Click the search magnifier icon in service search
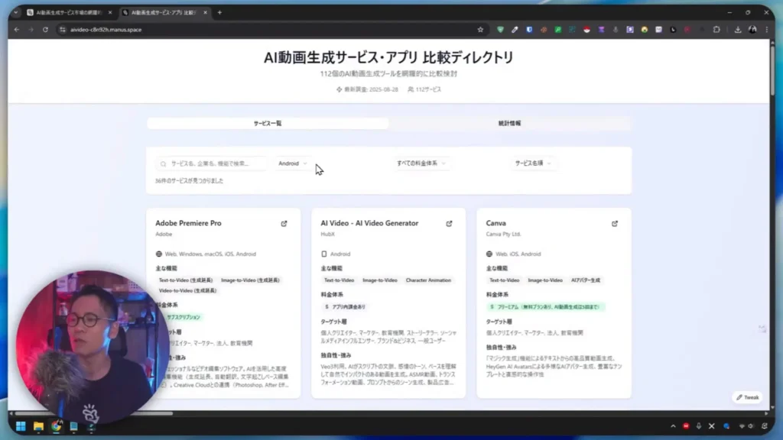Image resolution: width=783 pixels, height=440 pixels. pos(164,163)
